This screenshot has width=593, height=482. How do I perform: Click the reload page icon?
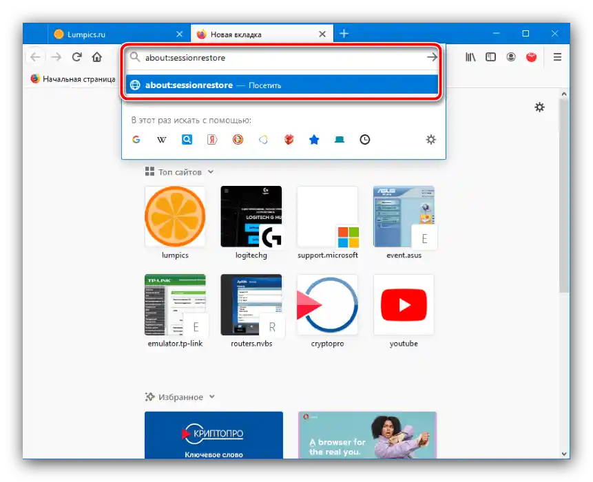pos(76,57)
